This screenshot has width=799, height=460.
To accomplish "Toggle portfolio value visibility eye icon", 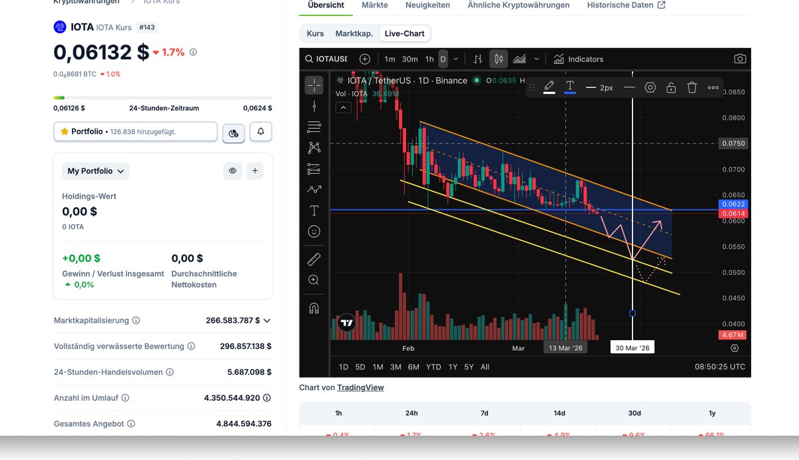I will (x=232, y=171).
